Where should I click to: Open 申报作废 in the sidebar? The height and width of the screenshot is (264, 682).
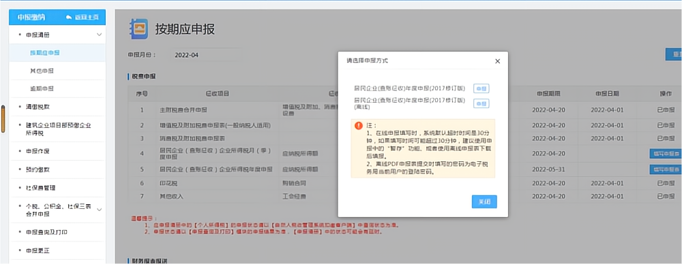pyautogui.click(x=38, y=151)
